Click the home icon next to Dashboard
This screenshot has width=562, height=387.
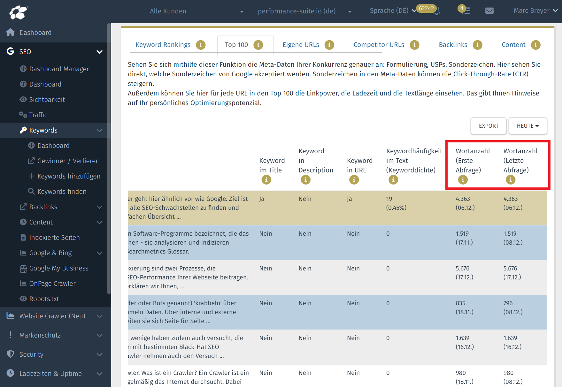pos(11,32)
